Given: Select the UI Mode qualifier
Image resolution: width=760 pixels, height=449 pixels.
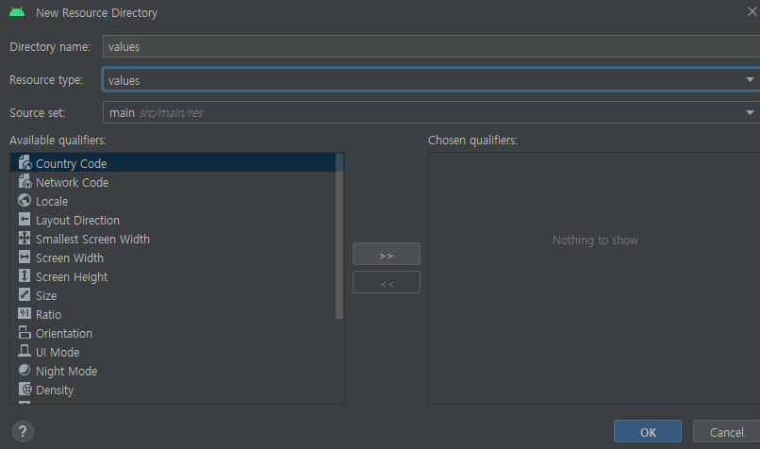Looking at the screenshot, I should coord(173,353).
